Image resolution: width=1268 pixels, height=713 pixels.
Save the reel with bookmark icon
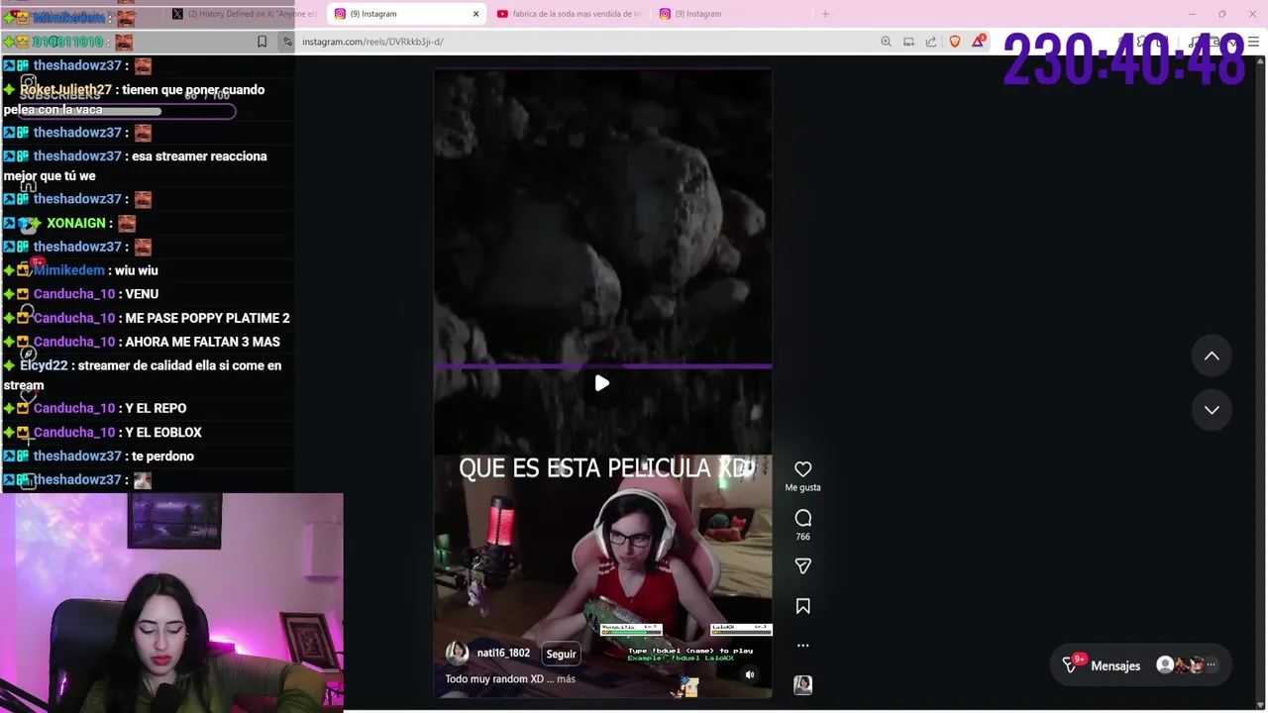pos(802,606)
